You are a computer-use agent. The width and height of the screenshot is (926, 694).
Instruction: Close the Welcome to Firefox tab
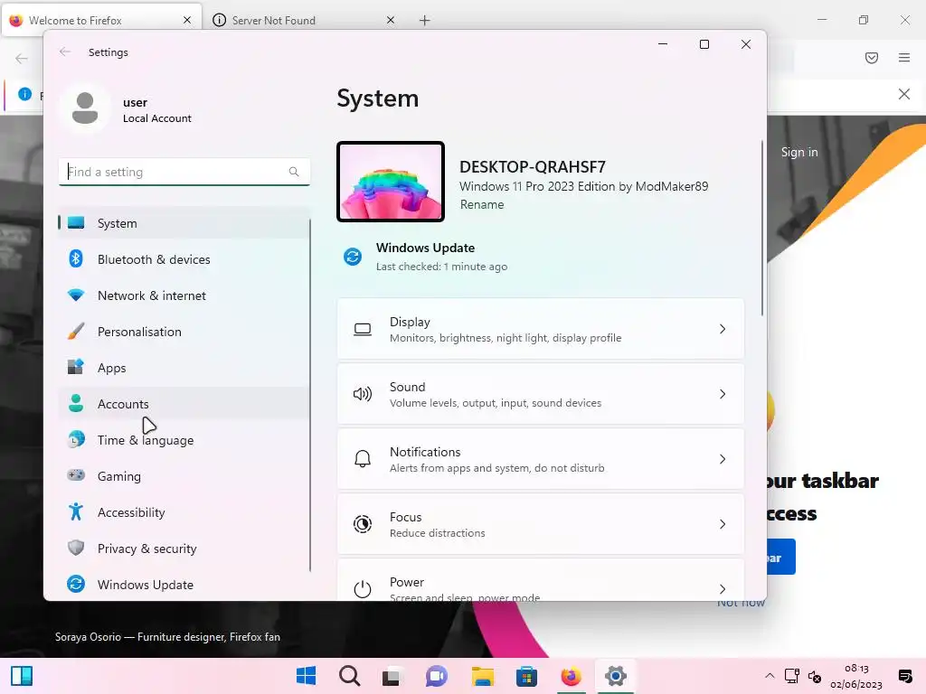pyautogui.click(x=187, y=21)
